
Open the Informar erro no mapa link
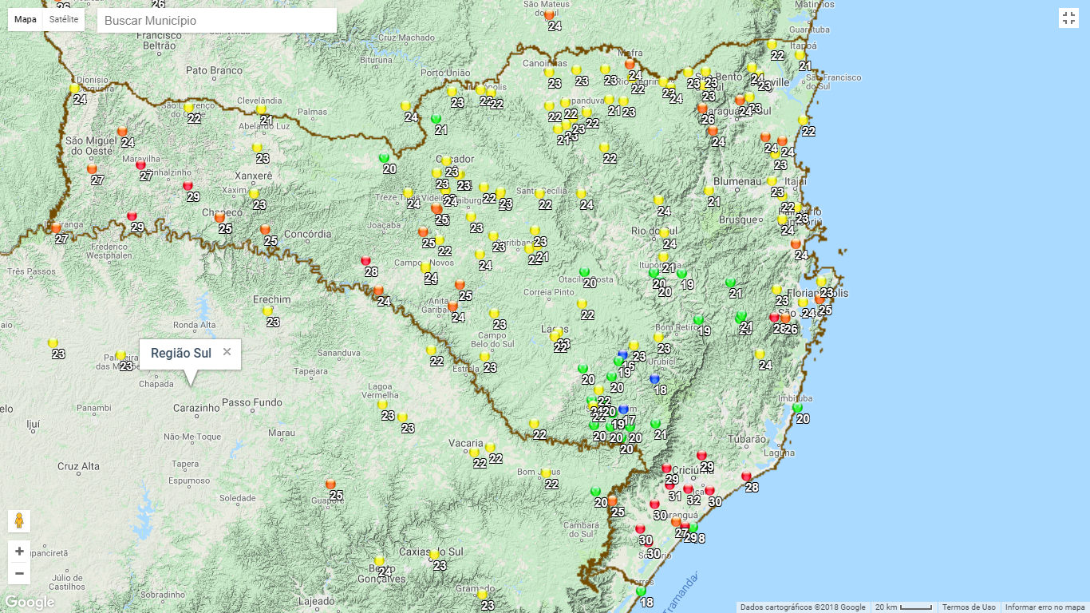click(1045, 607)
